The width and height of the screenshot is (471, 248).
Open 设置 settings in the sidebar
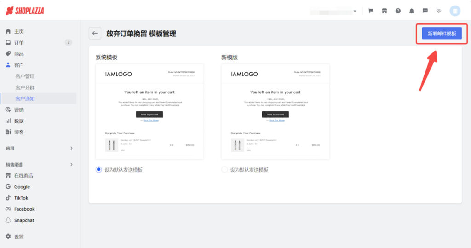[19, 236]
